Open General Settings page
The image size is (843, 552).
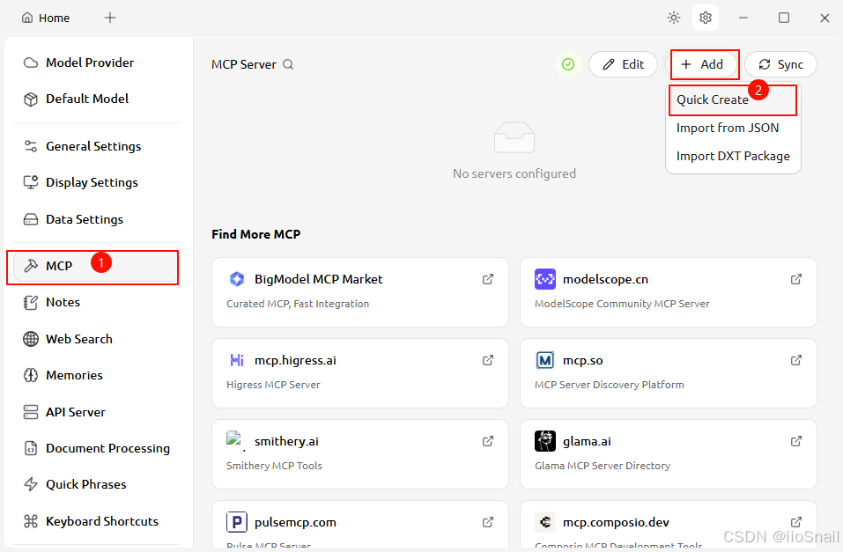pyautogui.click(x=96, y=146)
